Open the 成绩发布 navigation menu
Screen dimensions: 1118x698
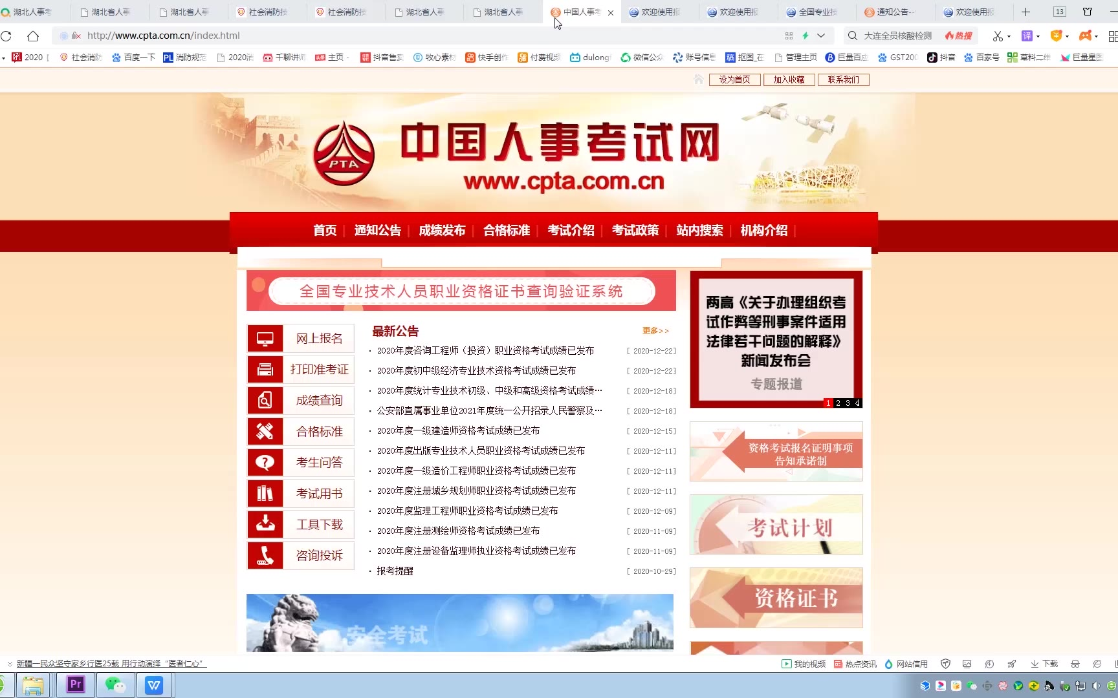(442, 231)
